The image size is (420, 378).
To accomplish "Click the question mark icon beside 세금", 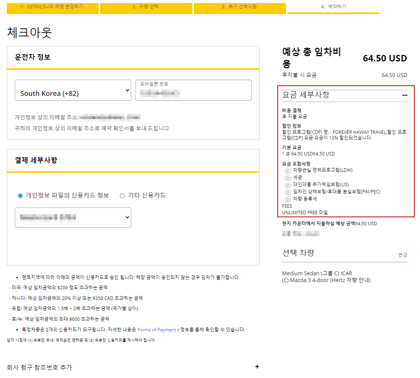I will pyautogui.click(x=288, y=178).
